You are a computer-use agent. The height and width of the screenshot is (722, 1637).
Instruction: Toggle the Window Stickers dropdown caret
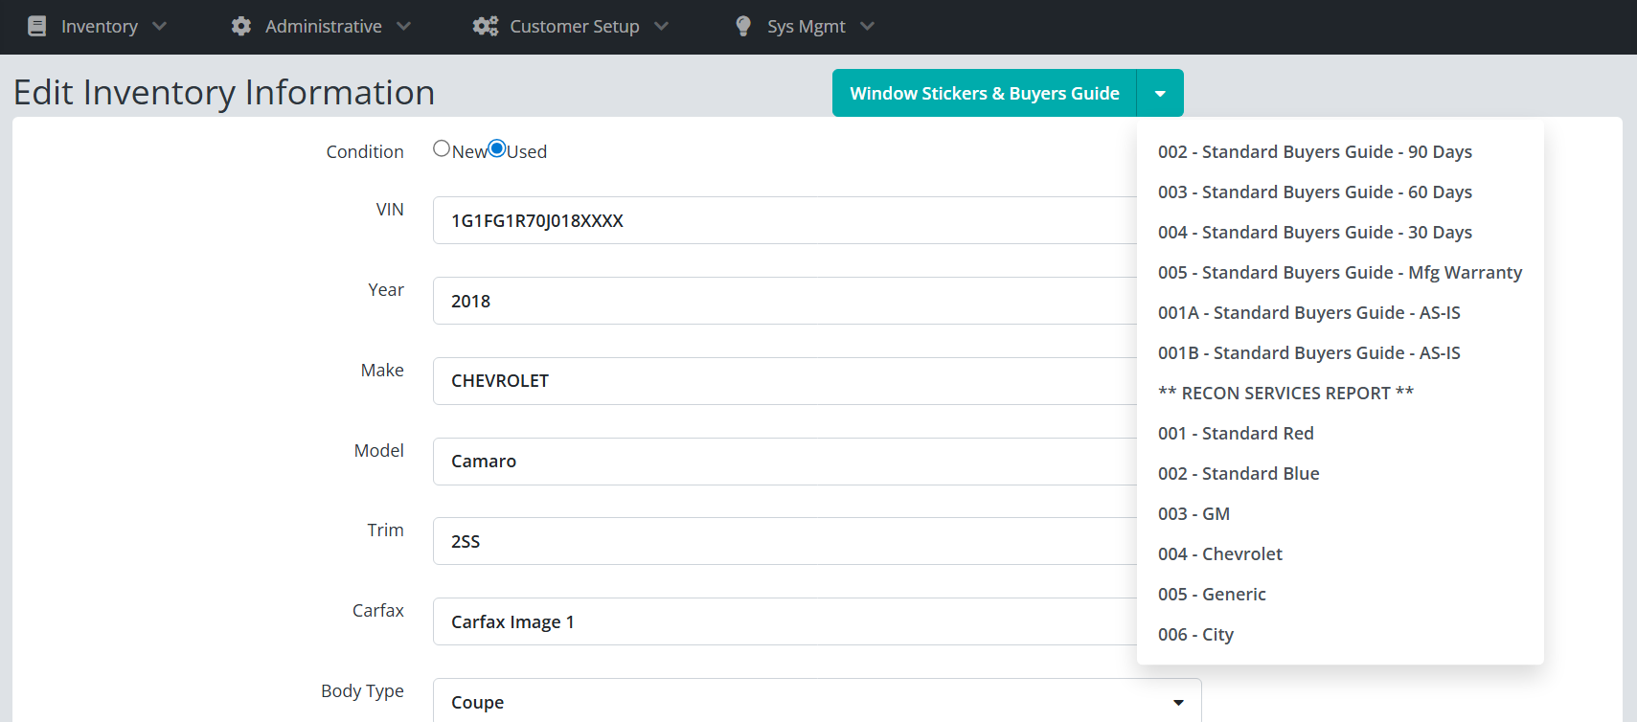1160,94
